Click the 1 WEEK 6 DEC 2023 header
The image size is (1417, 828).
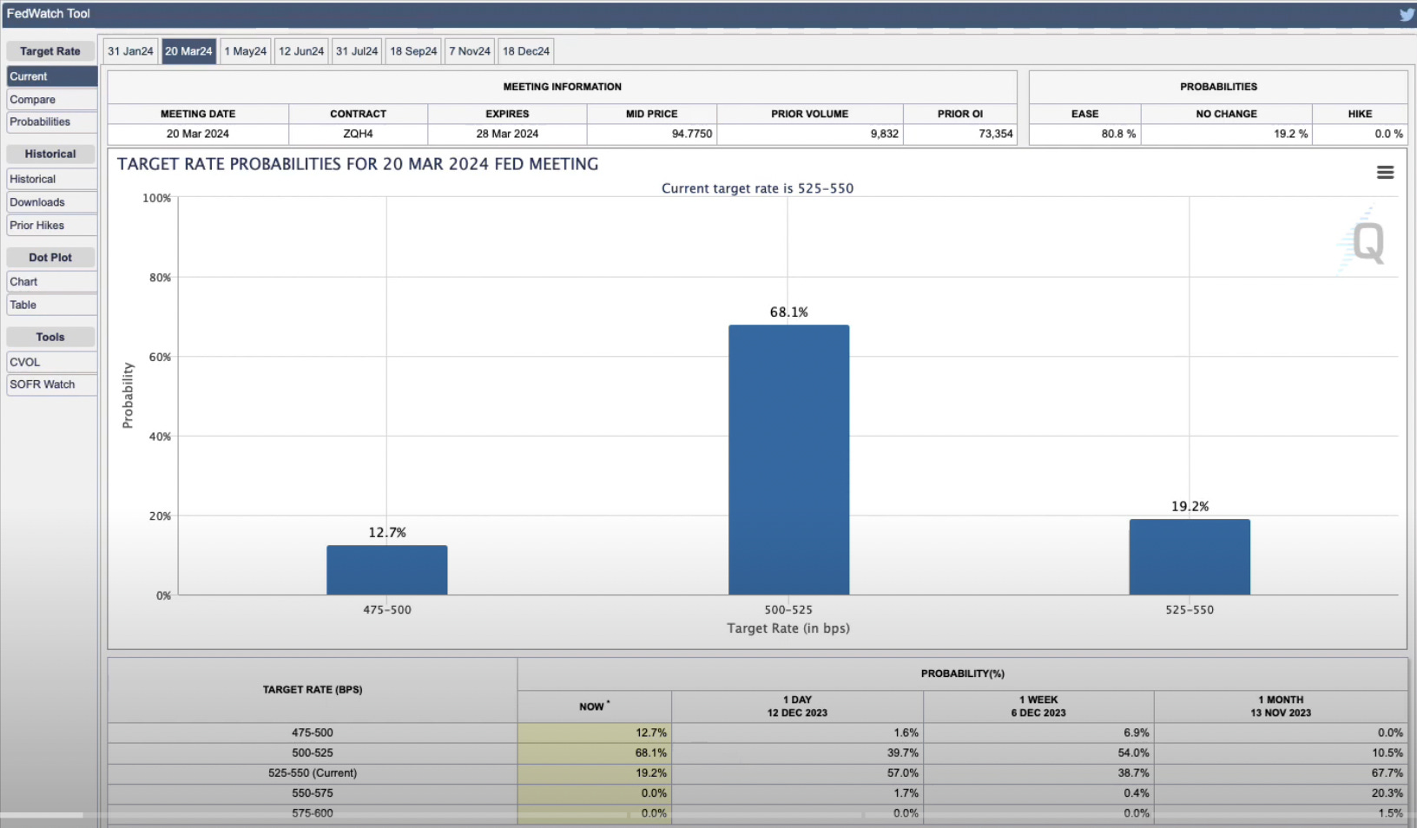(x=1038, y=706)
